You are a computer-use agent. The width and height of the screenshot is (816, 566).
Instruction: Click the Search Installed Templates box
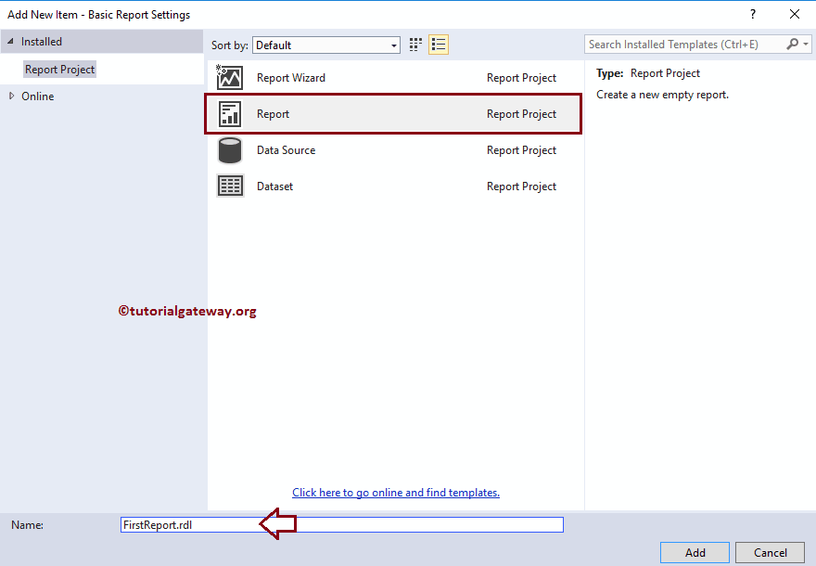click(x=677, y=44)
